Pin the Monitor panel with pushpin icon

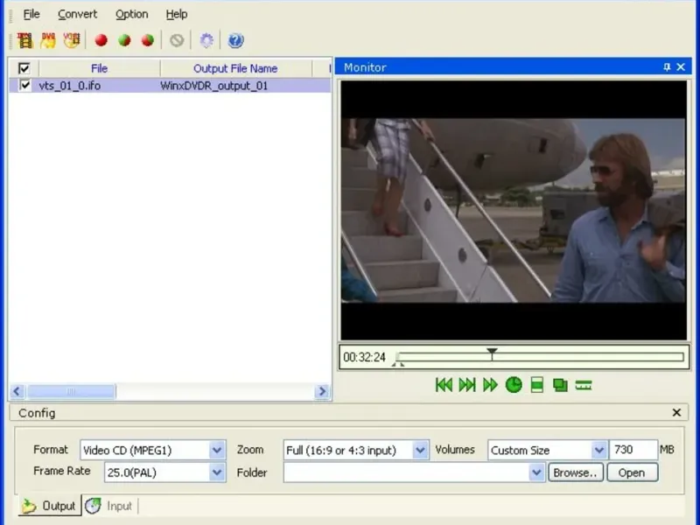[x=667, y=67]
